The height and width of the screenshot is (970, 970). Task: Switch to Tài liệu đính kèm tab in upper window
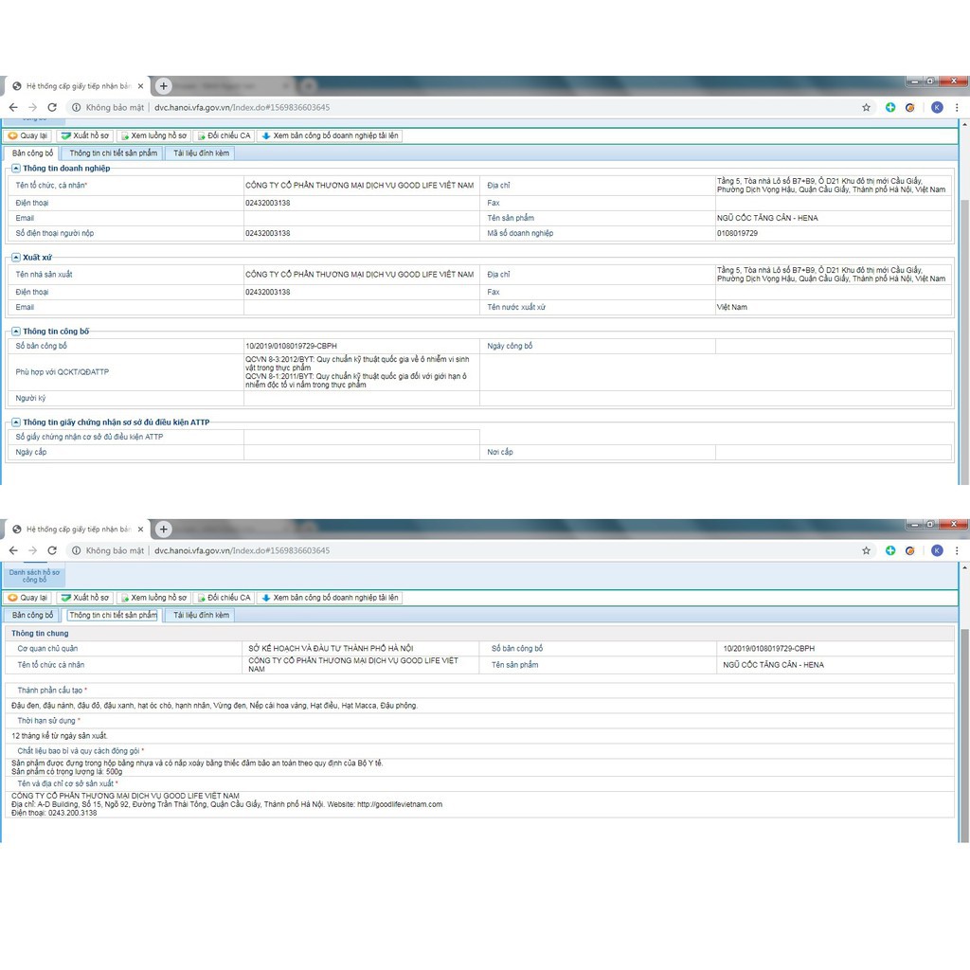pyautogui.click(x=201, y=153)
